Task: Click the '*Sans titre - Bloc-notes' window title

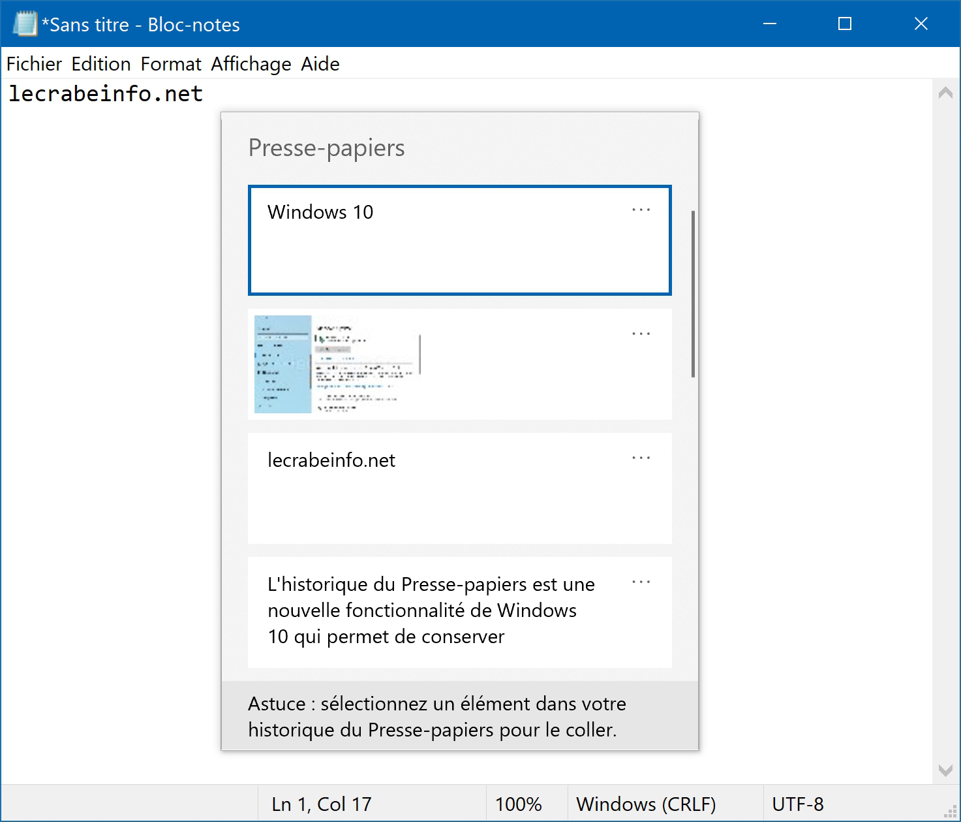Action: 141,25
